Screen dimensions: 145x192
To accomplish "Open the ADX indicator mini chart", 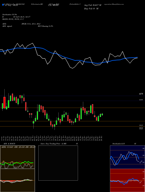I will 17,157.
